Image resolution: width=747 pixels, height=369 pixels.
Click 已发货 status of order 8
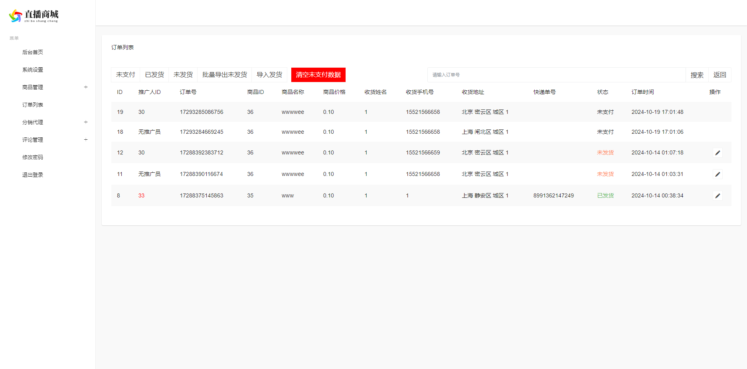(605, 195)
